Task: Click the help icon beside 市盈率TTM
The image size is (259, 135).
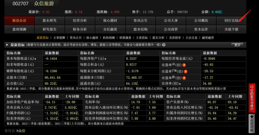Action: click(185, 72)
